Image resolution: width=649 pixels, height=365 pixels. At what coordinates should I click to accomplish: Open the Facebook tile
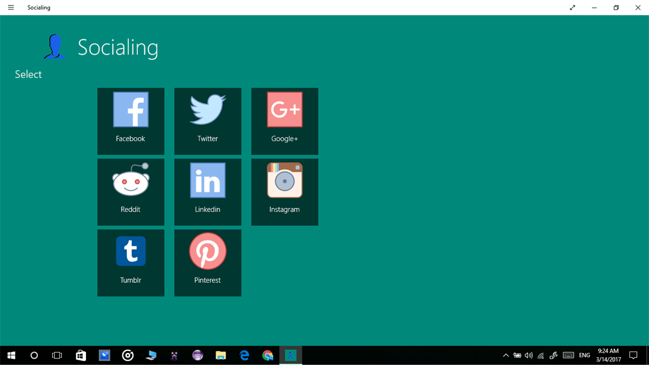131,121
